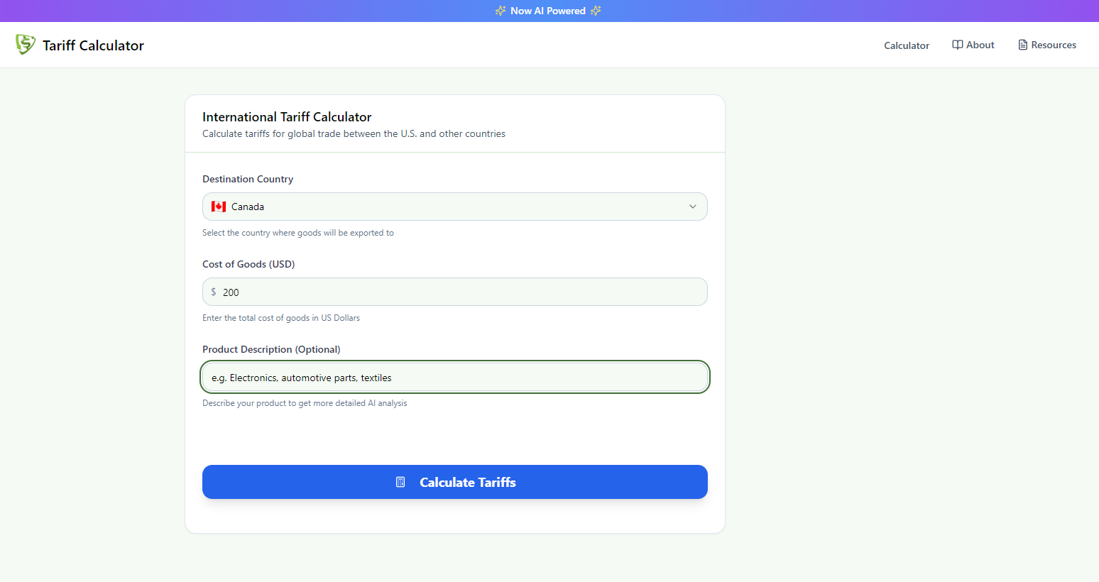Screen dimensions: 1099x582
Task: Click into the Product Description field
Action: 455,377
